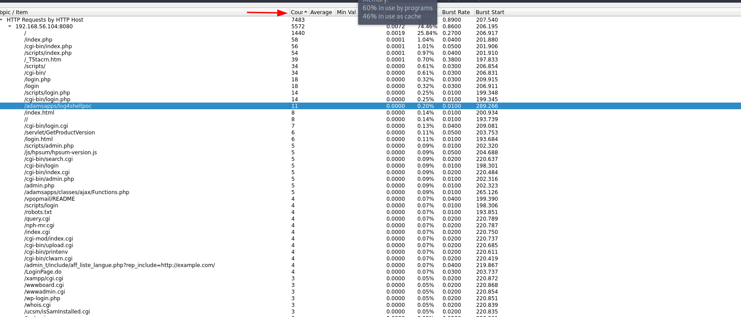Select the /_T5tacrn.htm row
Screen dimensions: 741x317
pos(42,60)
